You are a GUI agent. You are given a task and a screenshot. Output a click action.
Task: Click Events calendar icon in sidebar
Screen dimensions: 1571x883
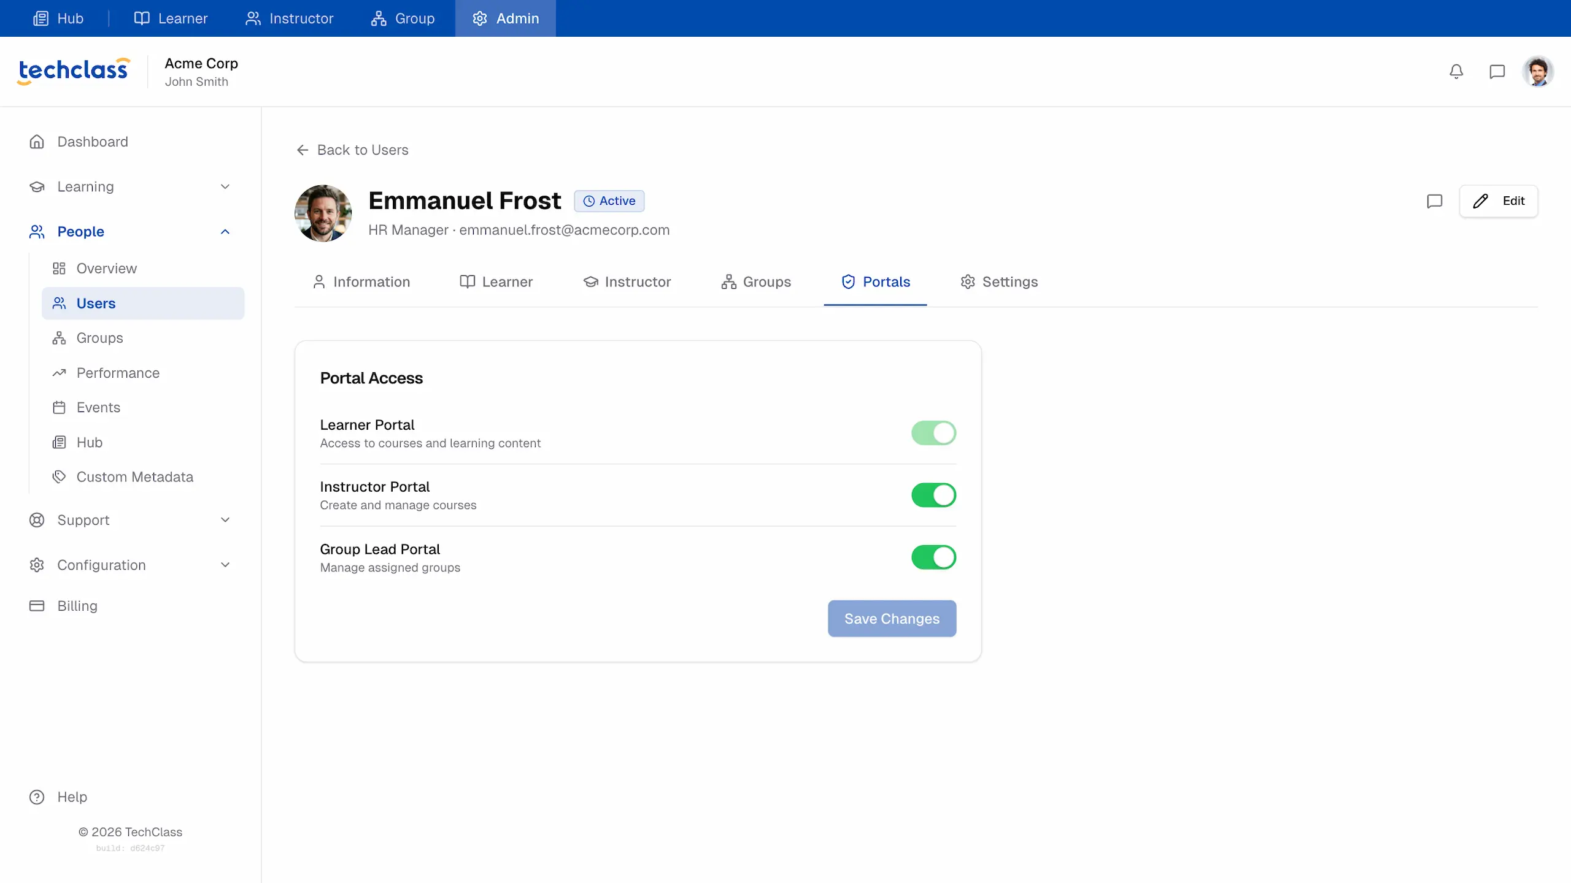click(59, 407)
